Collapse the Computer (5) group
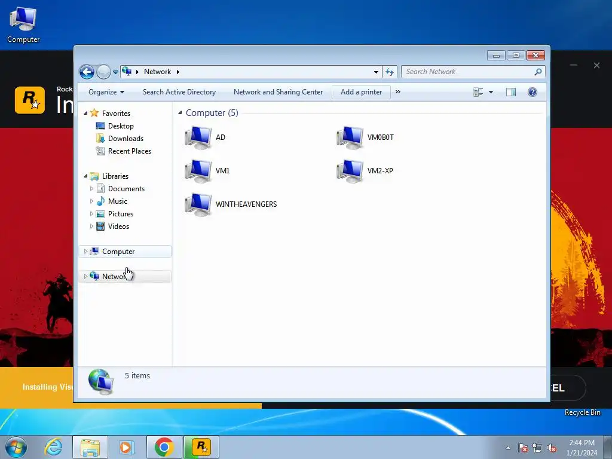This screenshot has height=459, width=612. tap(180, 113)
